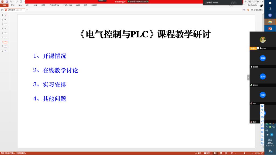Open the Windows notification center icon

click(270, 151)
